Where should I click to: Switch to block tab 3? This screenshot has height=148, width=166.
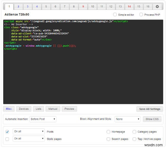pyautogui.click(x=27, y=7)
